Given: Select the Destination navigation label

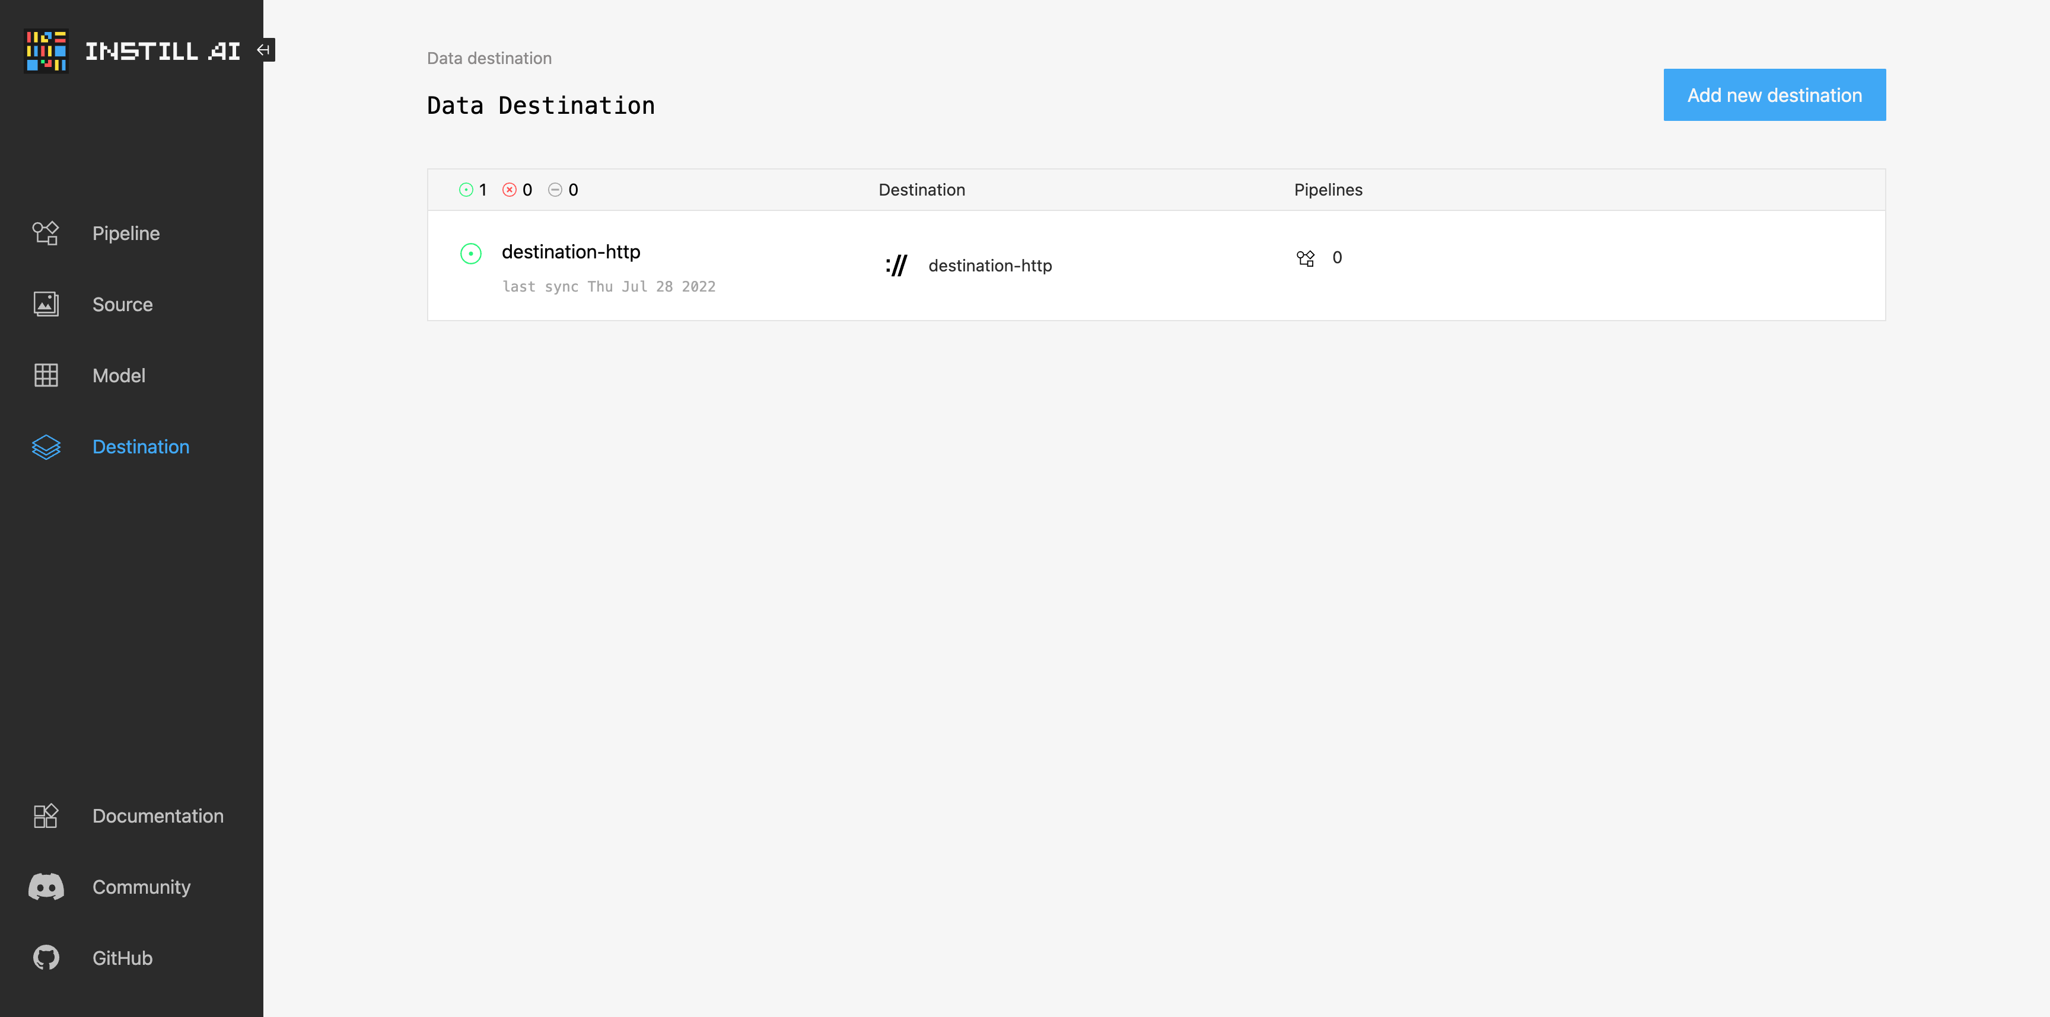Looking at the screenshot, I should [140, 447].
